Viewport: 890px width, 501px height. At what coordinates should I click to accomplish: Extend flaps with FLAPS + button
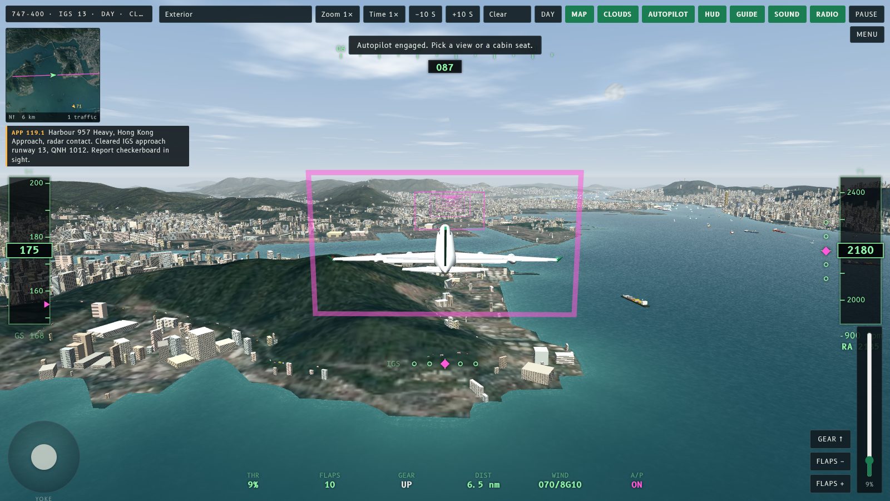click(x=830, y=484)
